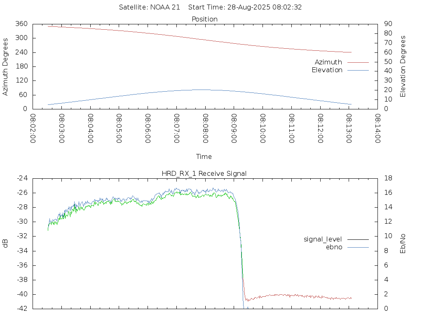Click the 08:03:00 time axis label
Image resolution: width=422 pixels, height=317 pixels.
pos(62,128)
